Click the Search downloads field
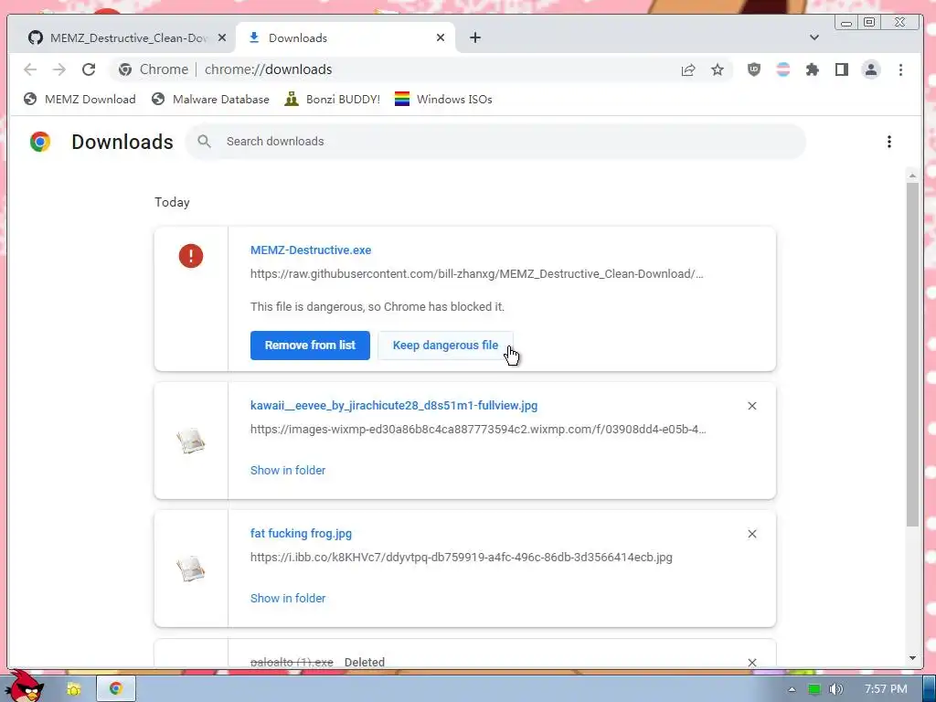 (x=495, y=142)
